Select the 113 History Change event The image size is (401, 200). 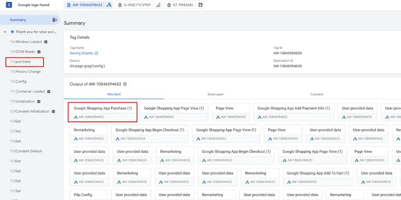(25, 72)
